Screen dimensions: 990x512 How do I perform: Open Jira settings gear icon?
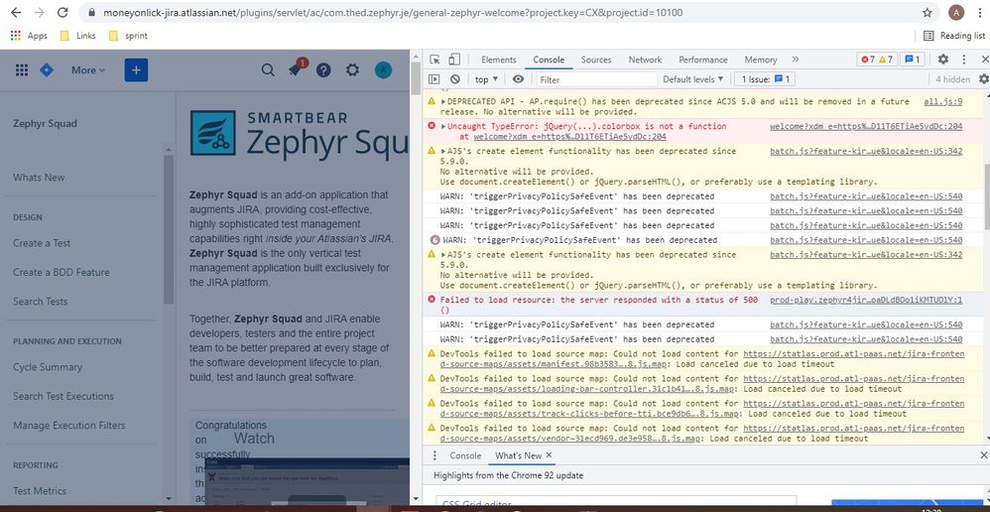(353, 70)
